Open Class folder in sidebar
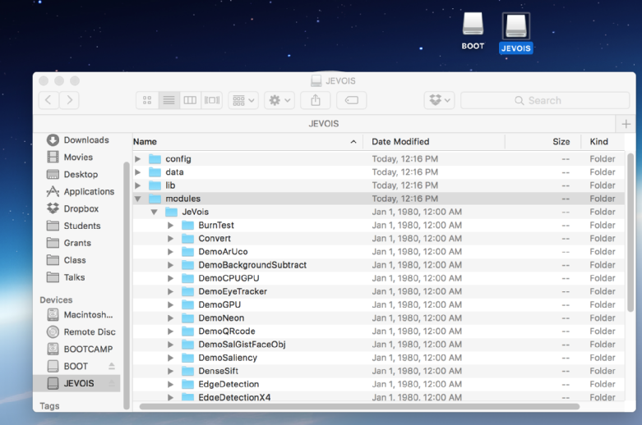This screenshot has height=425, width=642. point(67,260)
